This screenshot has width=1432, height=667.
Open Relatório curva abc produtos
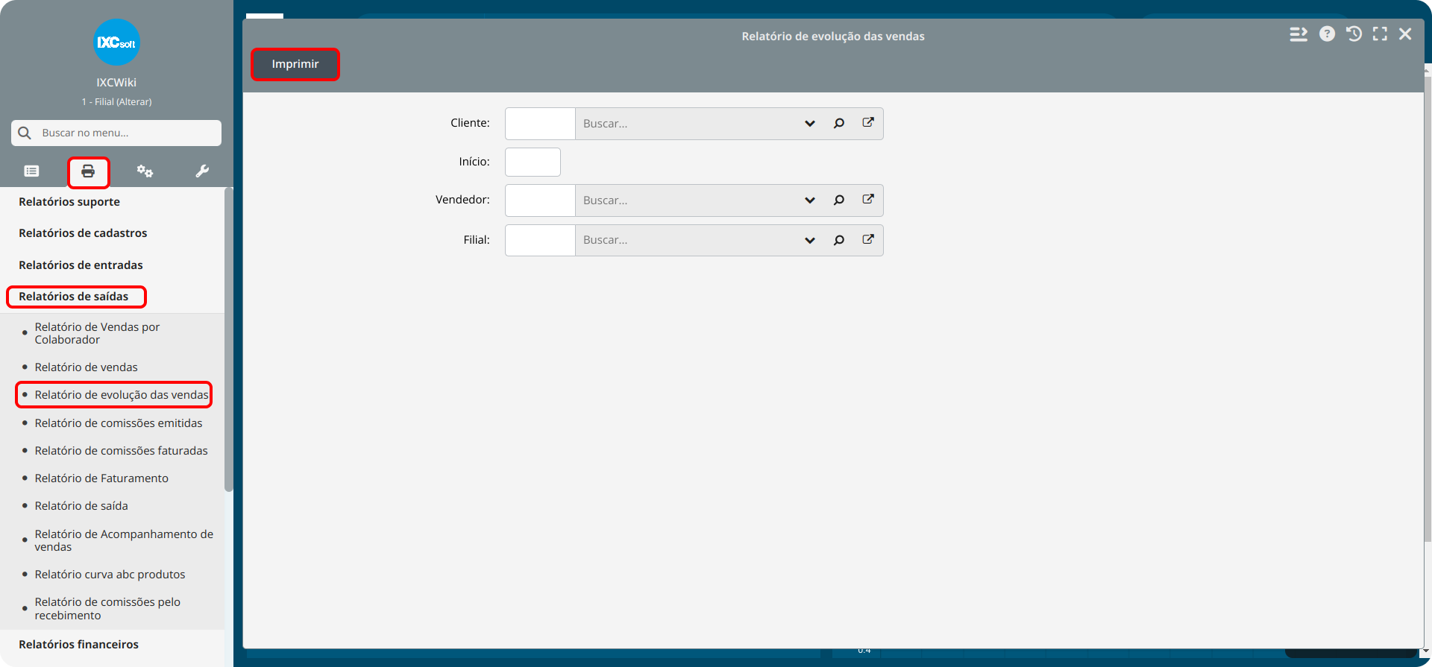pyautogui.click(x=110, y=575)
